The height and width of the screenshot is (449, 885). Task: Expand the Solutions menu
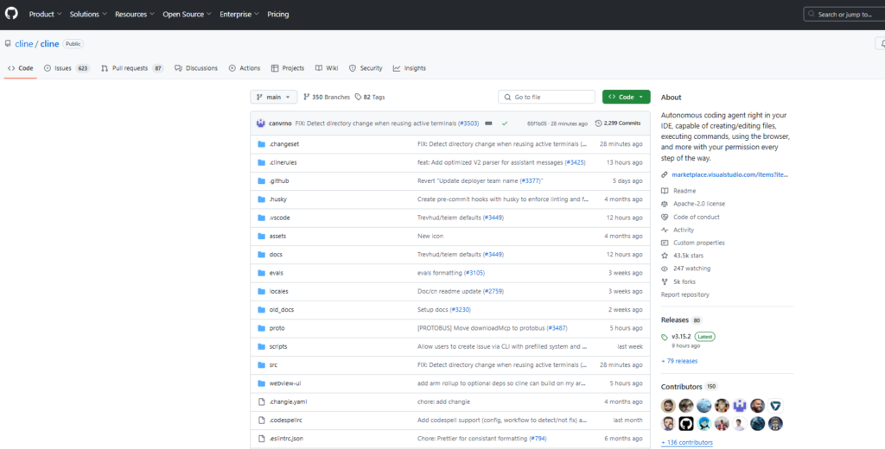(88, 14)
